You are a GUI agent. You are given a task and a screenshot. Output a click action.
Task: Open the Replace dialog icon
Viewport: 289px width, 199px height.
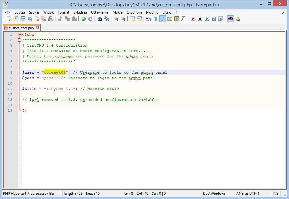click(107, 19)
